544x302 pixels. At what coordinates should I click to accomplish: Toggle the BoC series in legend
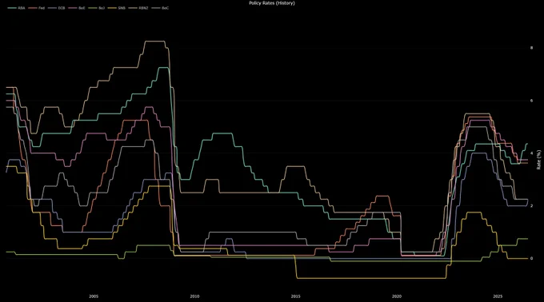[160, 8]
